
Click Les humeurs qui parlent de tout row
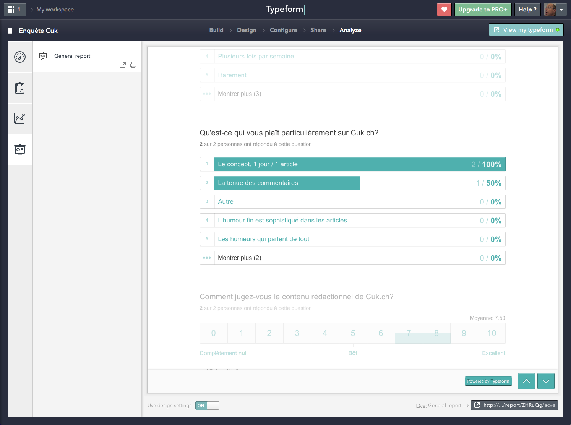tap(352, 239)
